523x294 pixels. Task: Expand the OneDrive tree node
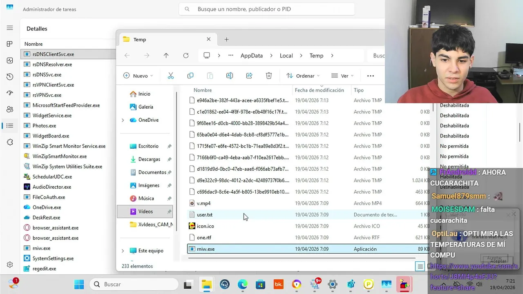123,120
